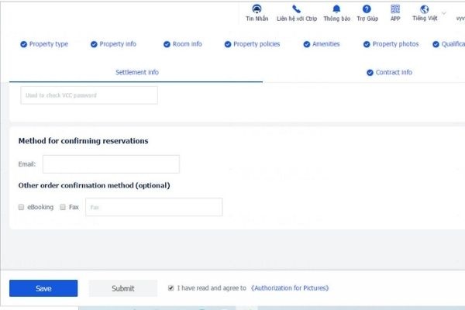This screenshot has width=465, height=310.
Task: Click the Tiếng Việt globe language icon
Action: 424,9
